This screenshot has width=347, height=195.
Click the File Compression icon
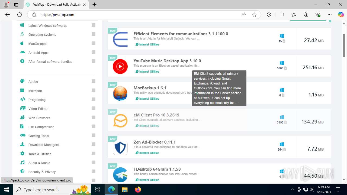(x=22, y=126)
